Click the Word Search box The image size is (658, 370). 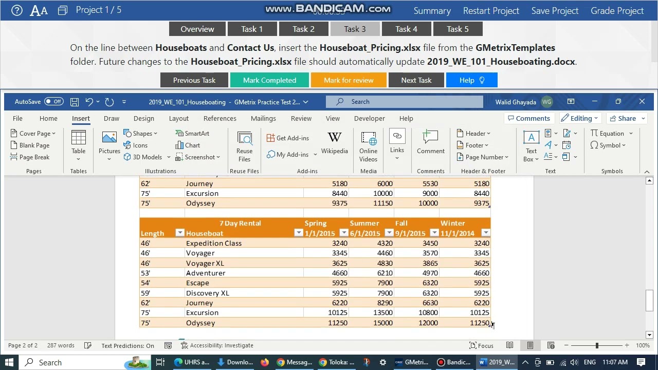coord(405,102)
